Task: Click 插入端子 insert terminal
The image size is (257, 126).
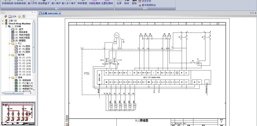Action: pyautogui.click(x=56, y=3)
